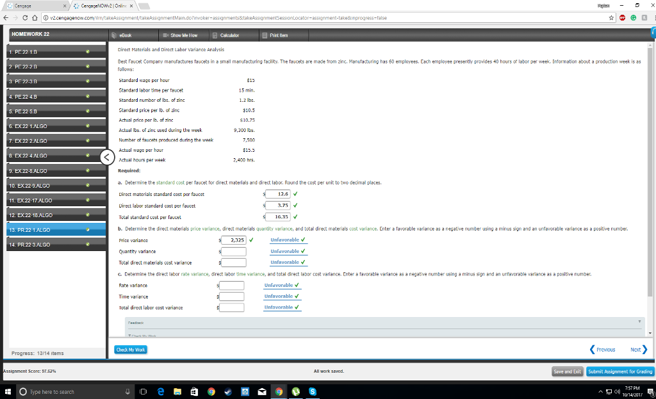The width and height of the screenshot is (656, 399).
Task: Collapse the assignment list with the chevron
Action: pos(107,156)
